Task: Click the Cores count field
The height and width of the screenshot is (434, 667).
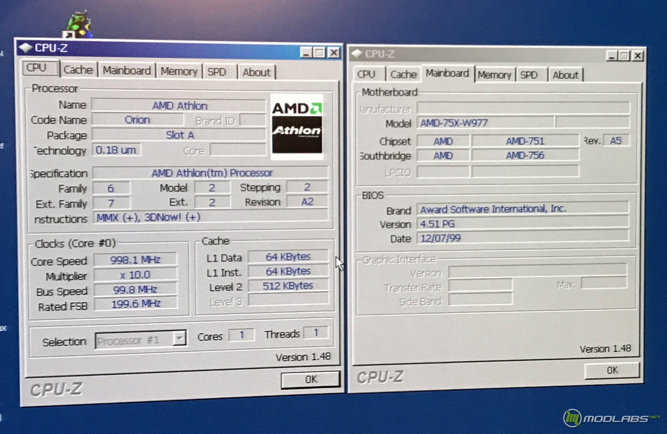Action: (241, 335)
